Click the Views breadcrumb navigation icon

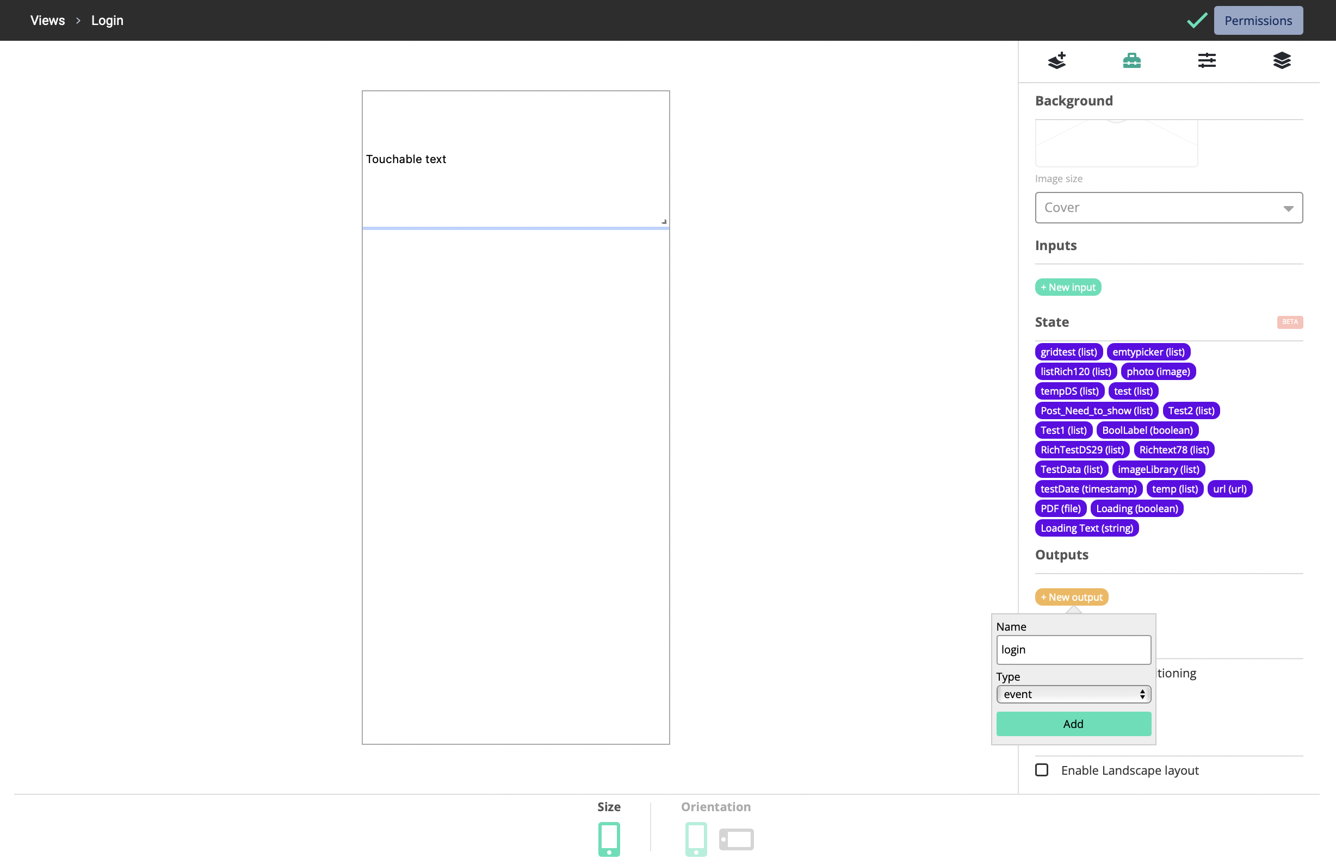point(46,21)
